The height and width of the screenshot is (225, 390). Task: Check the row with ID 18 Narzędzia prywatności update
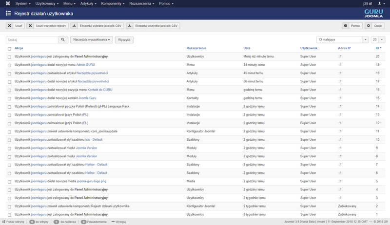point(9,74)
